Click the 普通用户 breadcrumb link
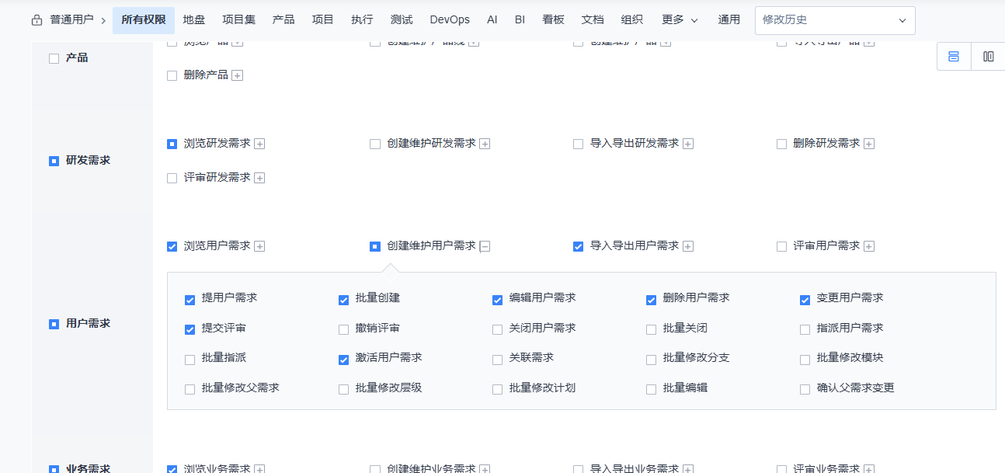 click(71, 20)
